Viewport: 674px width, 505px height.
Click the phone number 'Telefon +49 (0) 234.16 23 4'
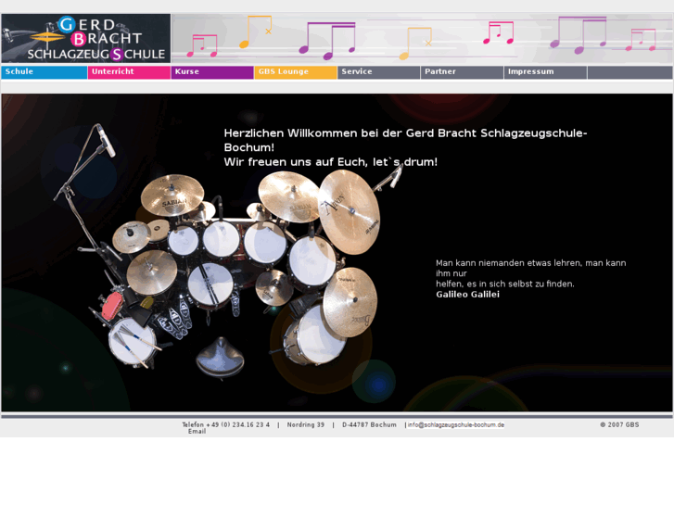(x=225, y=424)
